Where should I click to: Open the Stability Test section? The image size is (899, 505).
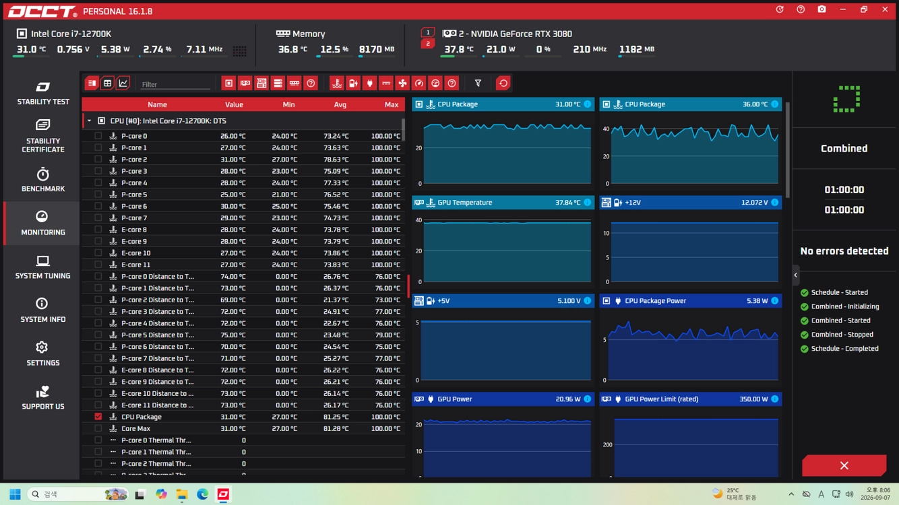(x=43, y=93)
